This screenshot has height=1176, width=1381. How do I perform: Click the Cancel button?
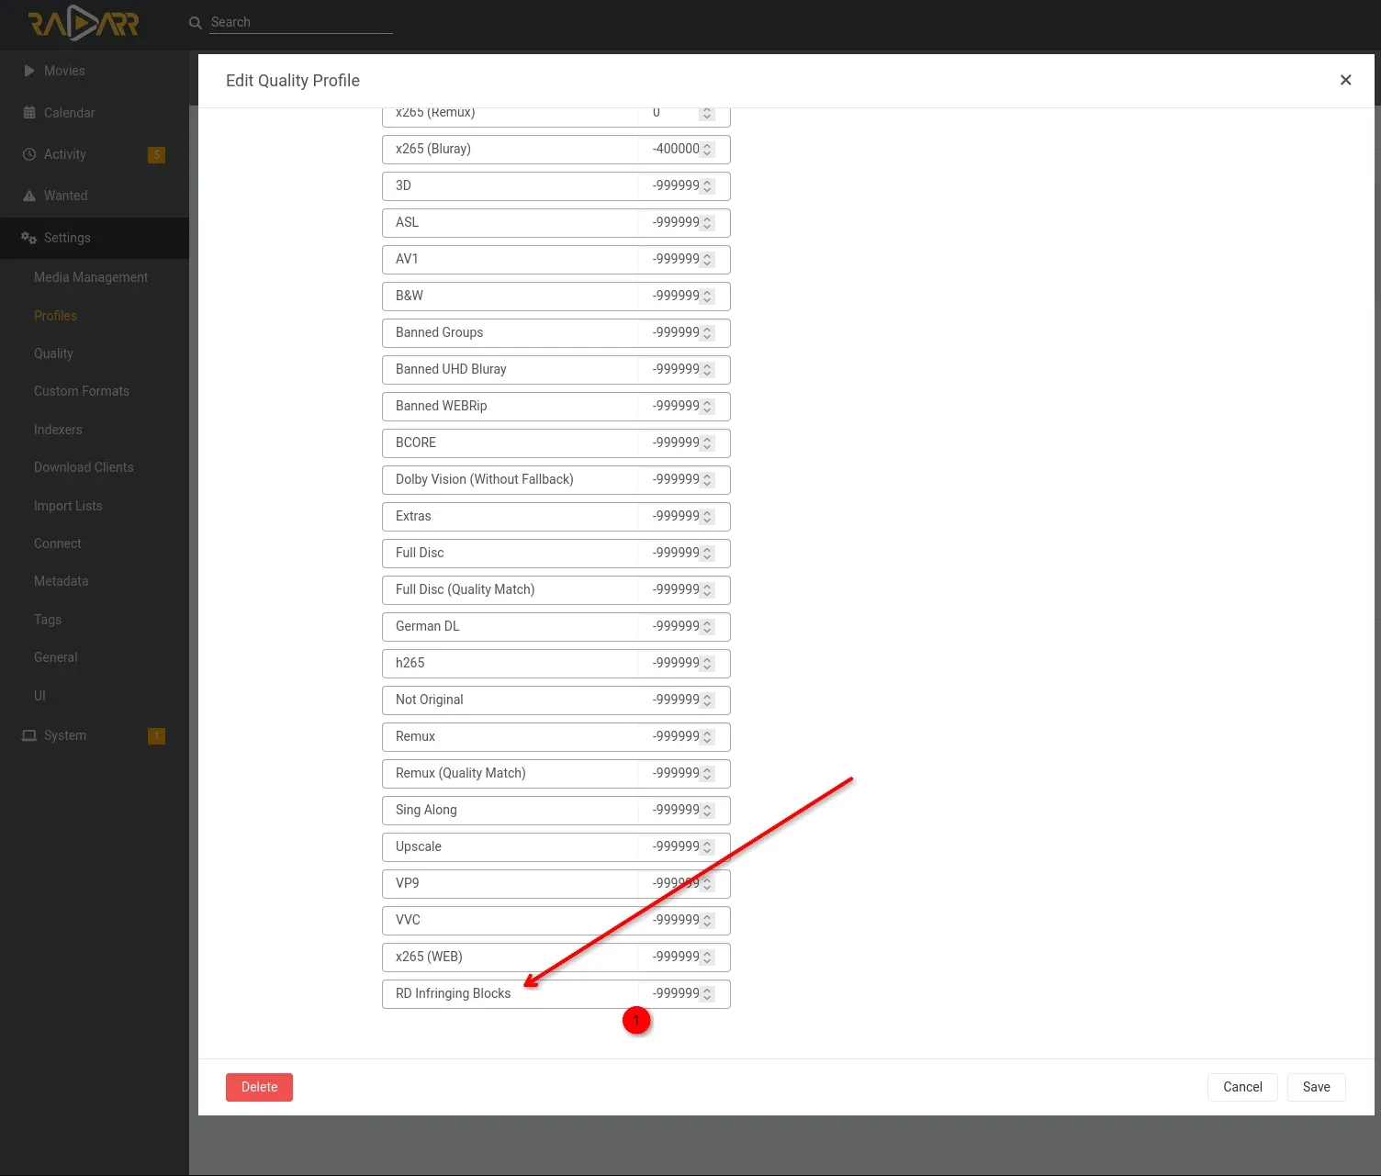(x=1242, y=1087)
